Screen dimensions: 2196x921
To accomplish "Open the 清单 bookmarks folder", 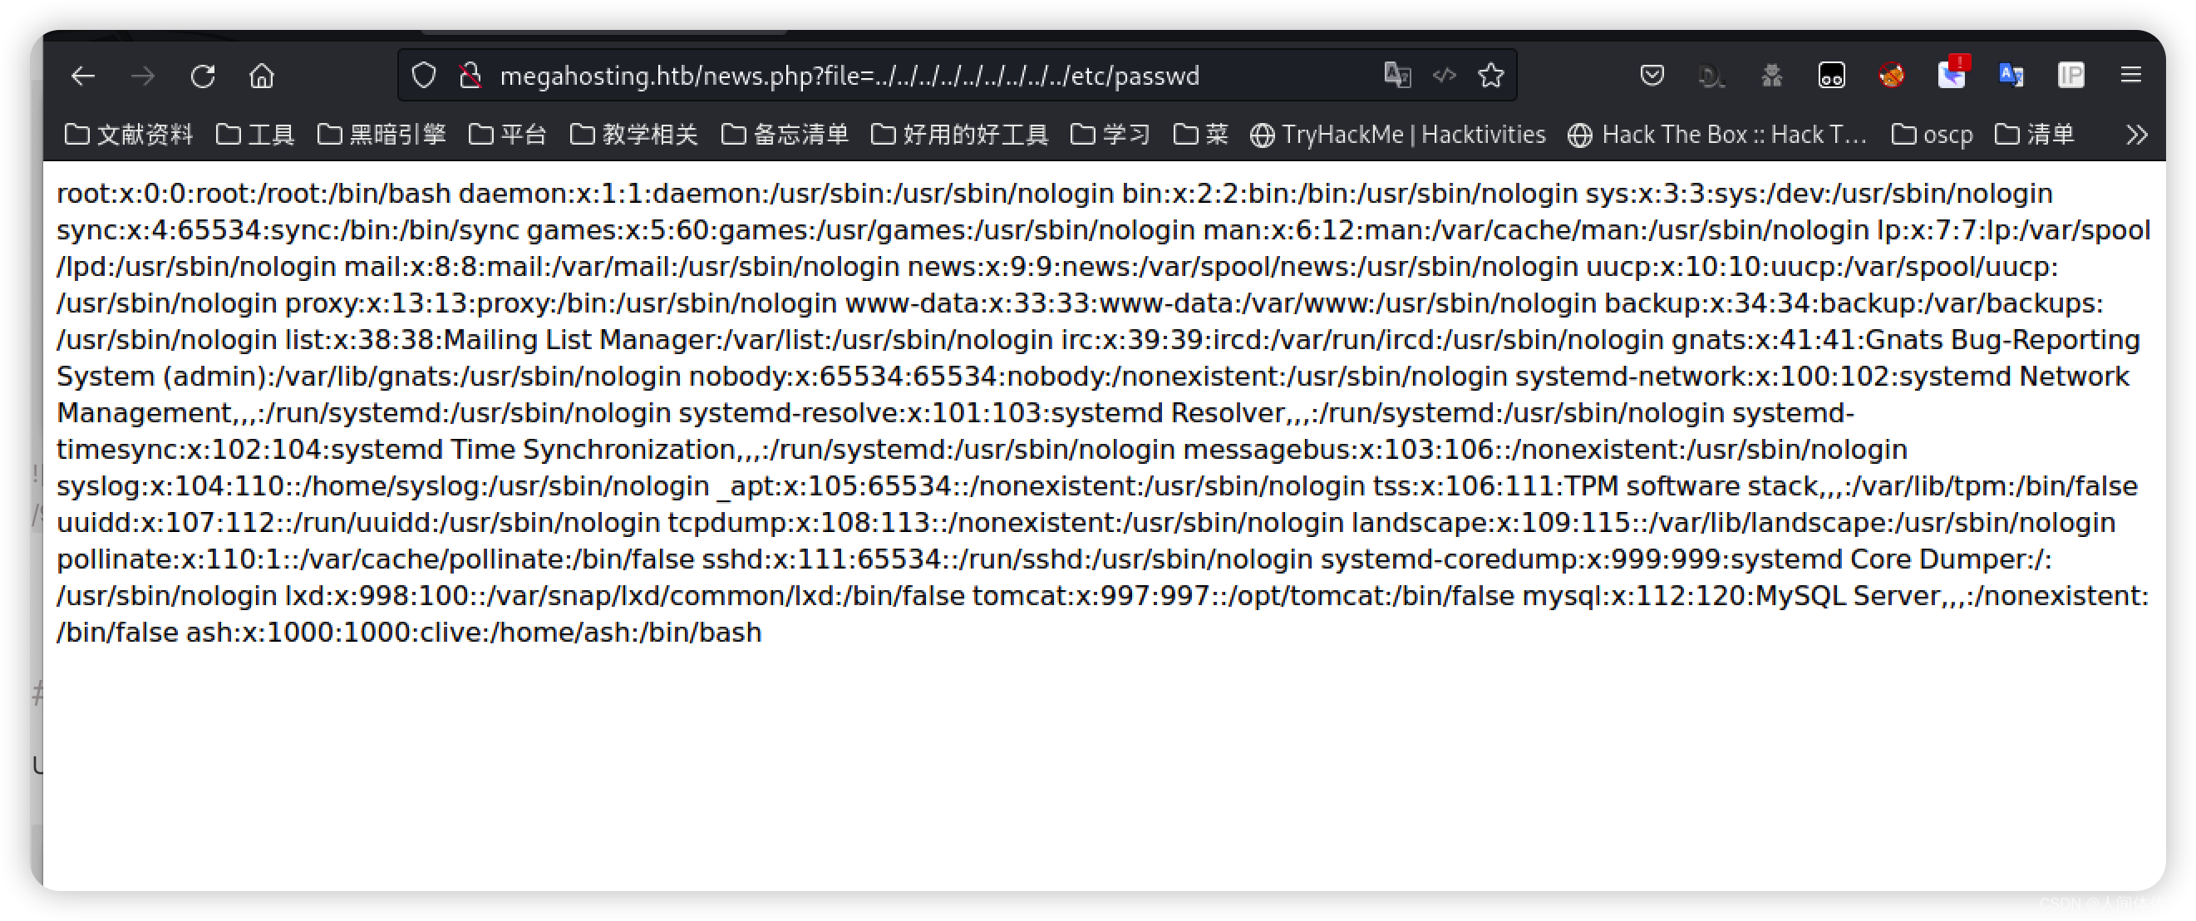I will pyautogui.click(x=2034, y=134).
